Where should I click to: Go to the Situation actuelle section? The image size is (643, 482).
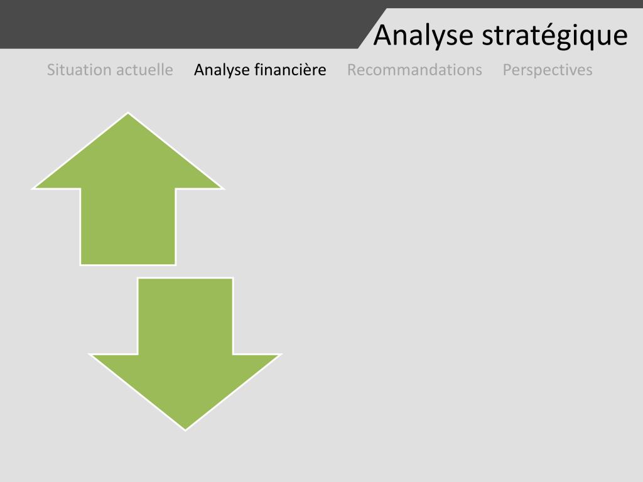[110, 70]
